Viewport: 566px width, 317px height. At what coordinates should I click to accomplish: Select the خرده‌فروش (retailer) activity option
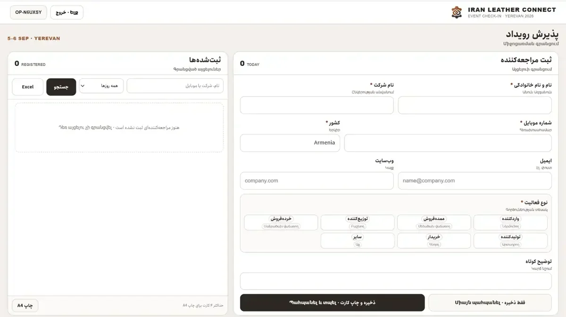281,222
